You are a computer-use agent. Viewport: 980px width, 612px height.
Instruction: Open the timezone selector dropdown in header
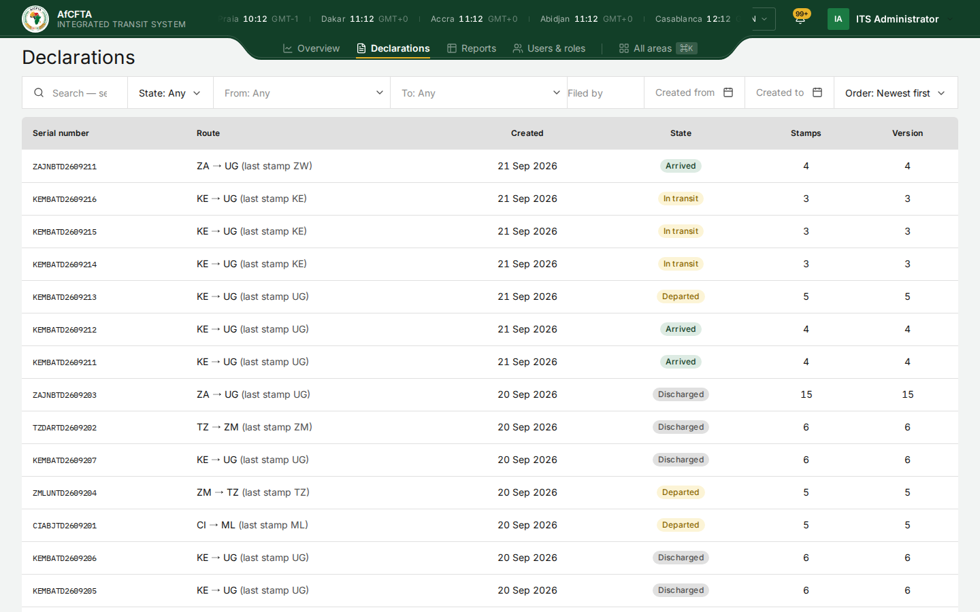coord(764,19)
